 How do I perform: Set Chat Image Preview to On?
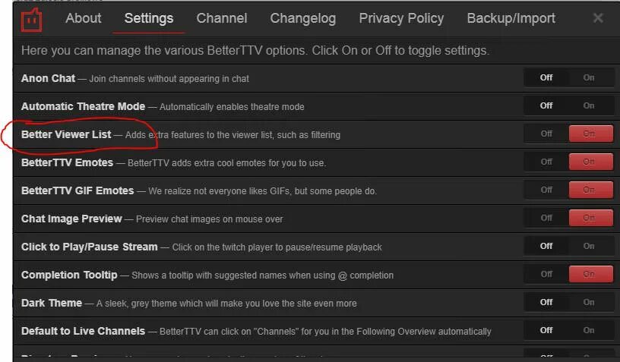tap(590, 218)
